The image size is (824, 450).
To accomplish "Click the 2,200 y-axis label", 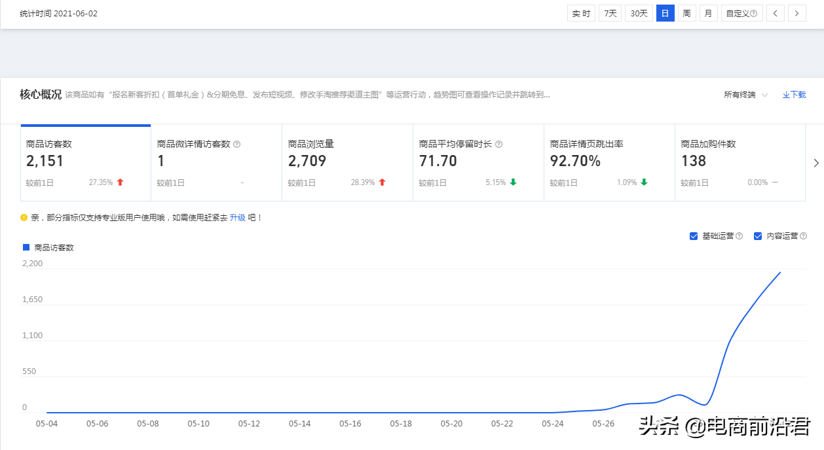I will pos(32,264).
